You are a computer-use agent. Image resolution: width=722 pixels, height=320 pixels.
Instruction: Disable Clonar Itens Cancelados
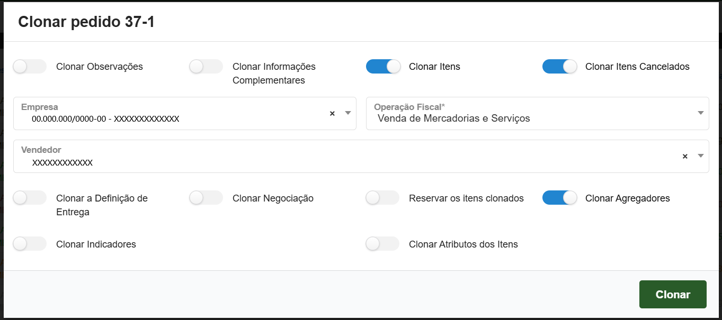559,66
